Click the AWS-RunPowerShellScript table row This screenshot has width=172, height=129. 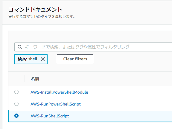coord(90,104)
